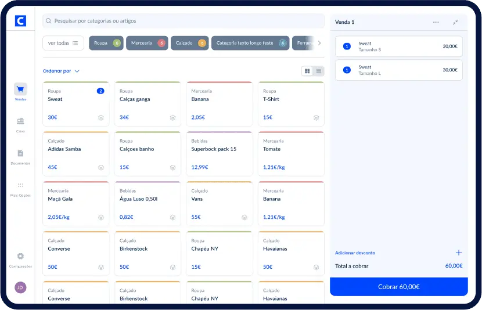Filter by Roupa category chip
This screenshot has height=310, width=482.
click(x=106, y=43)
